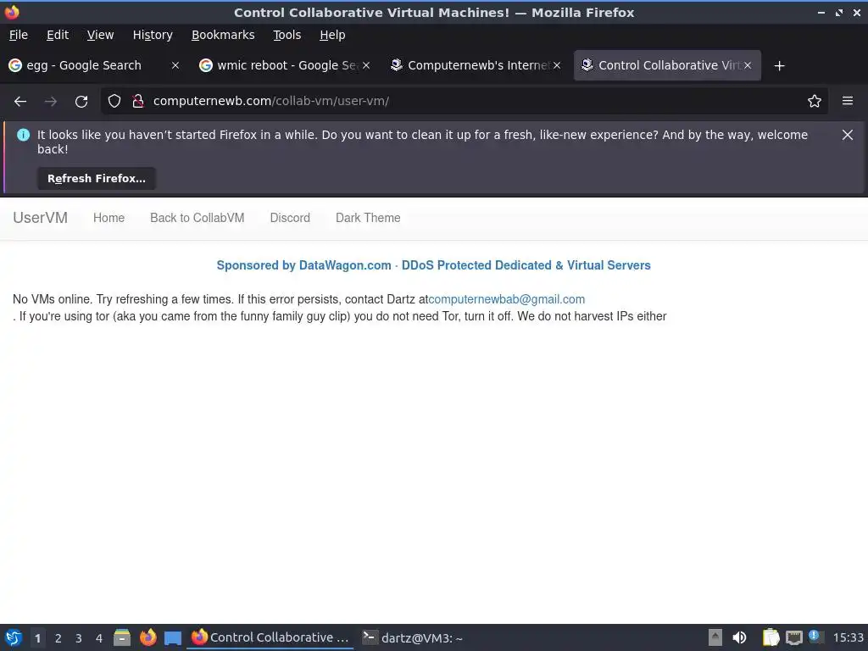Open the Edit menu
The image size is (868, 651).
58,35
